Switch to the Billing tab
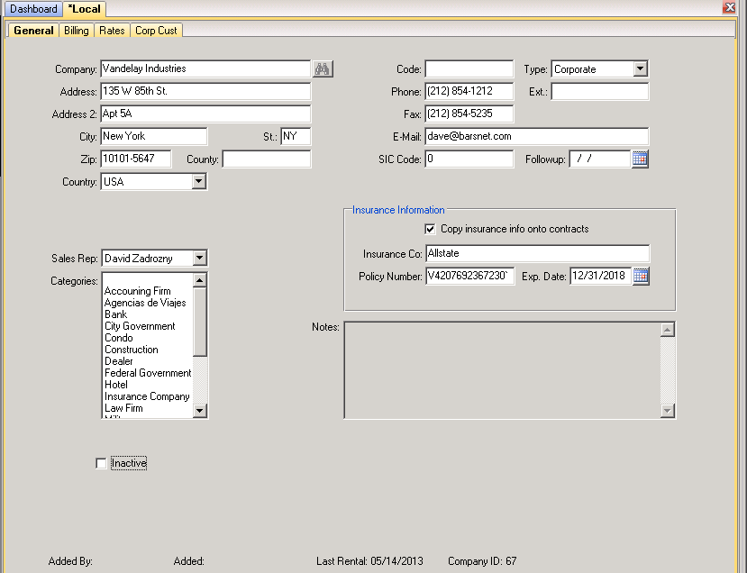 pyautogui.click(x=77, y=31)
